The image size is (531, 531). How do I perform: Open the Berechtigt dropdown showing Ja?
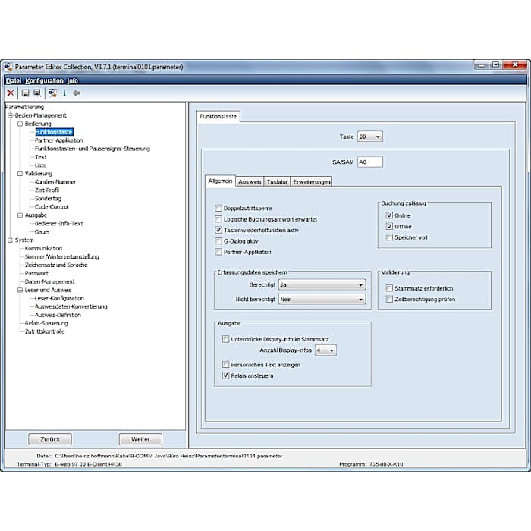pos(322,284)
